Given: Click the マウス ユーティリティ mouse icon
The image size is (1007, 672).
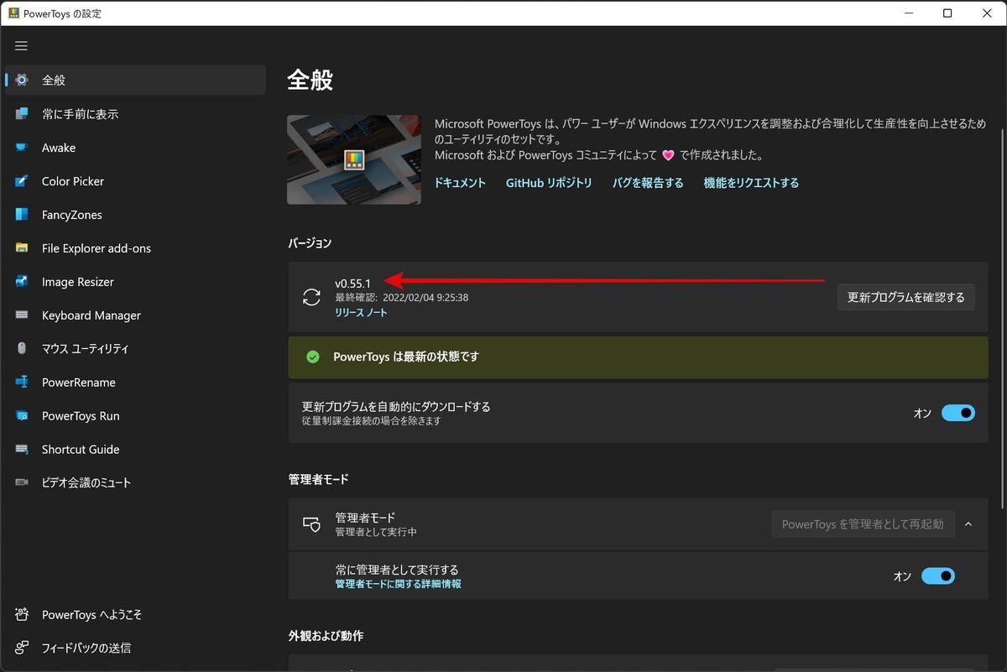Looking at the screenshot, I should [x=22, y=349].
